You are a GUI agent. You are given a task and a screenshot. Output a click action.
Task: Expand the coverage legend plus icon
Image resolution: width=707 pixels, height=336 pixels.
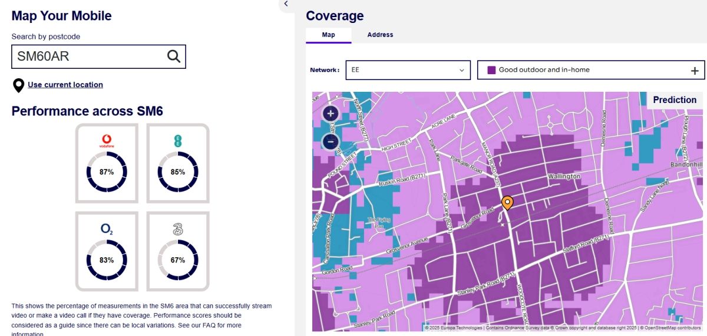click(695, 71)
